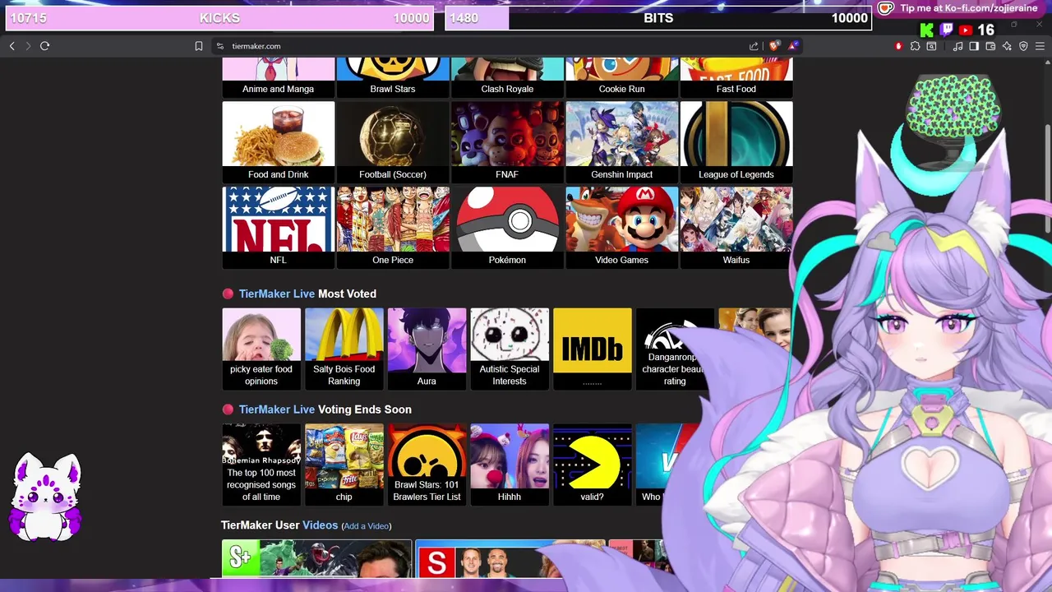Select the Food and Drink category
1052x592 pixels.
tap(279, 142)
